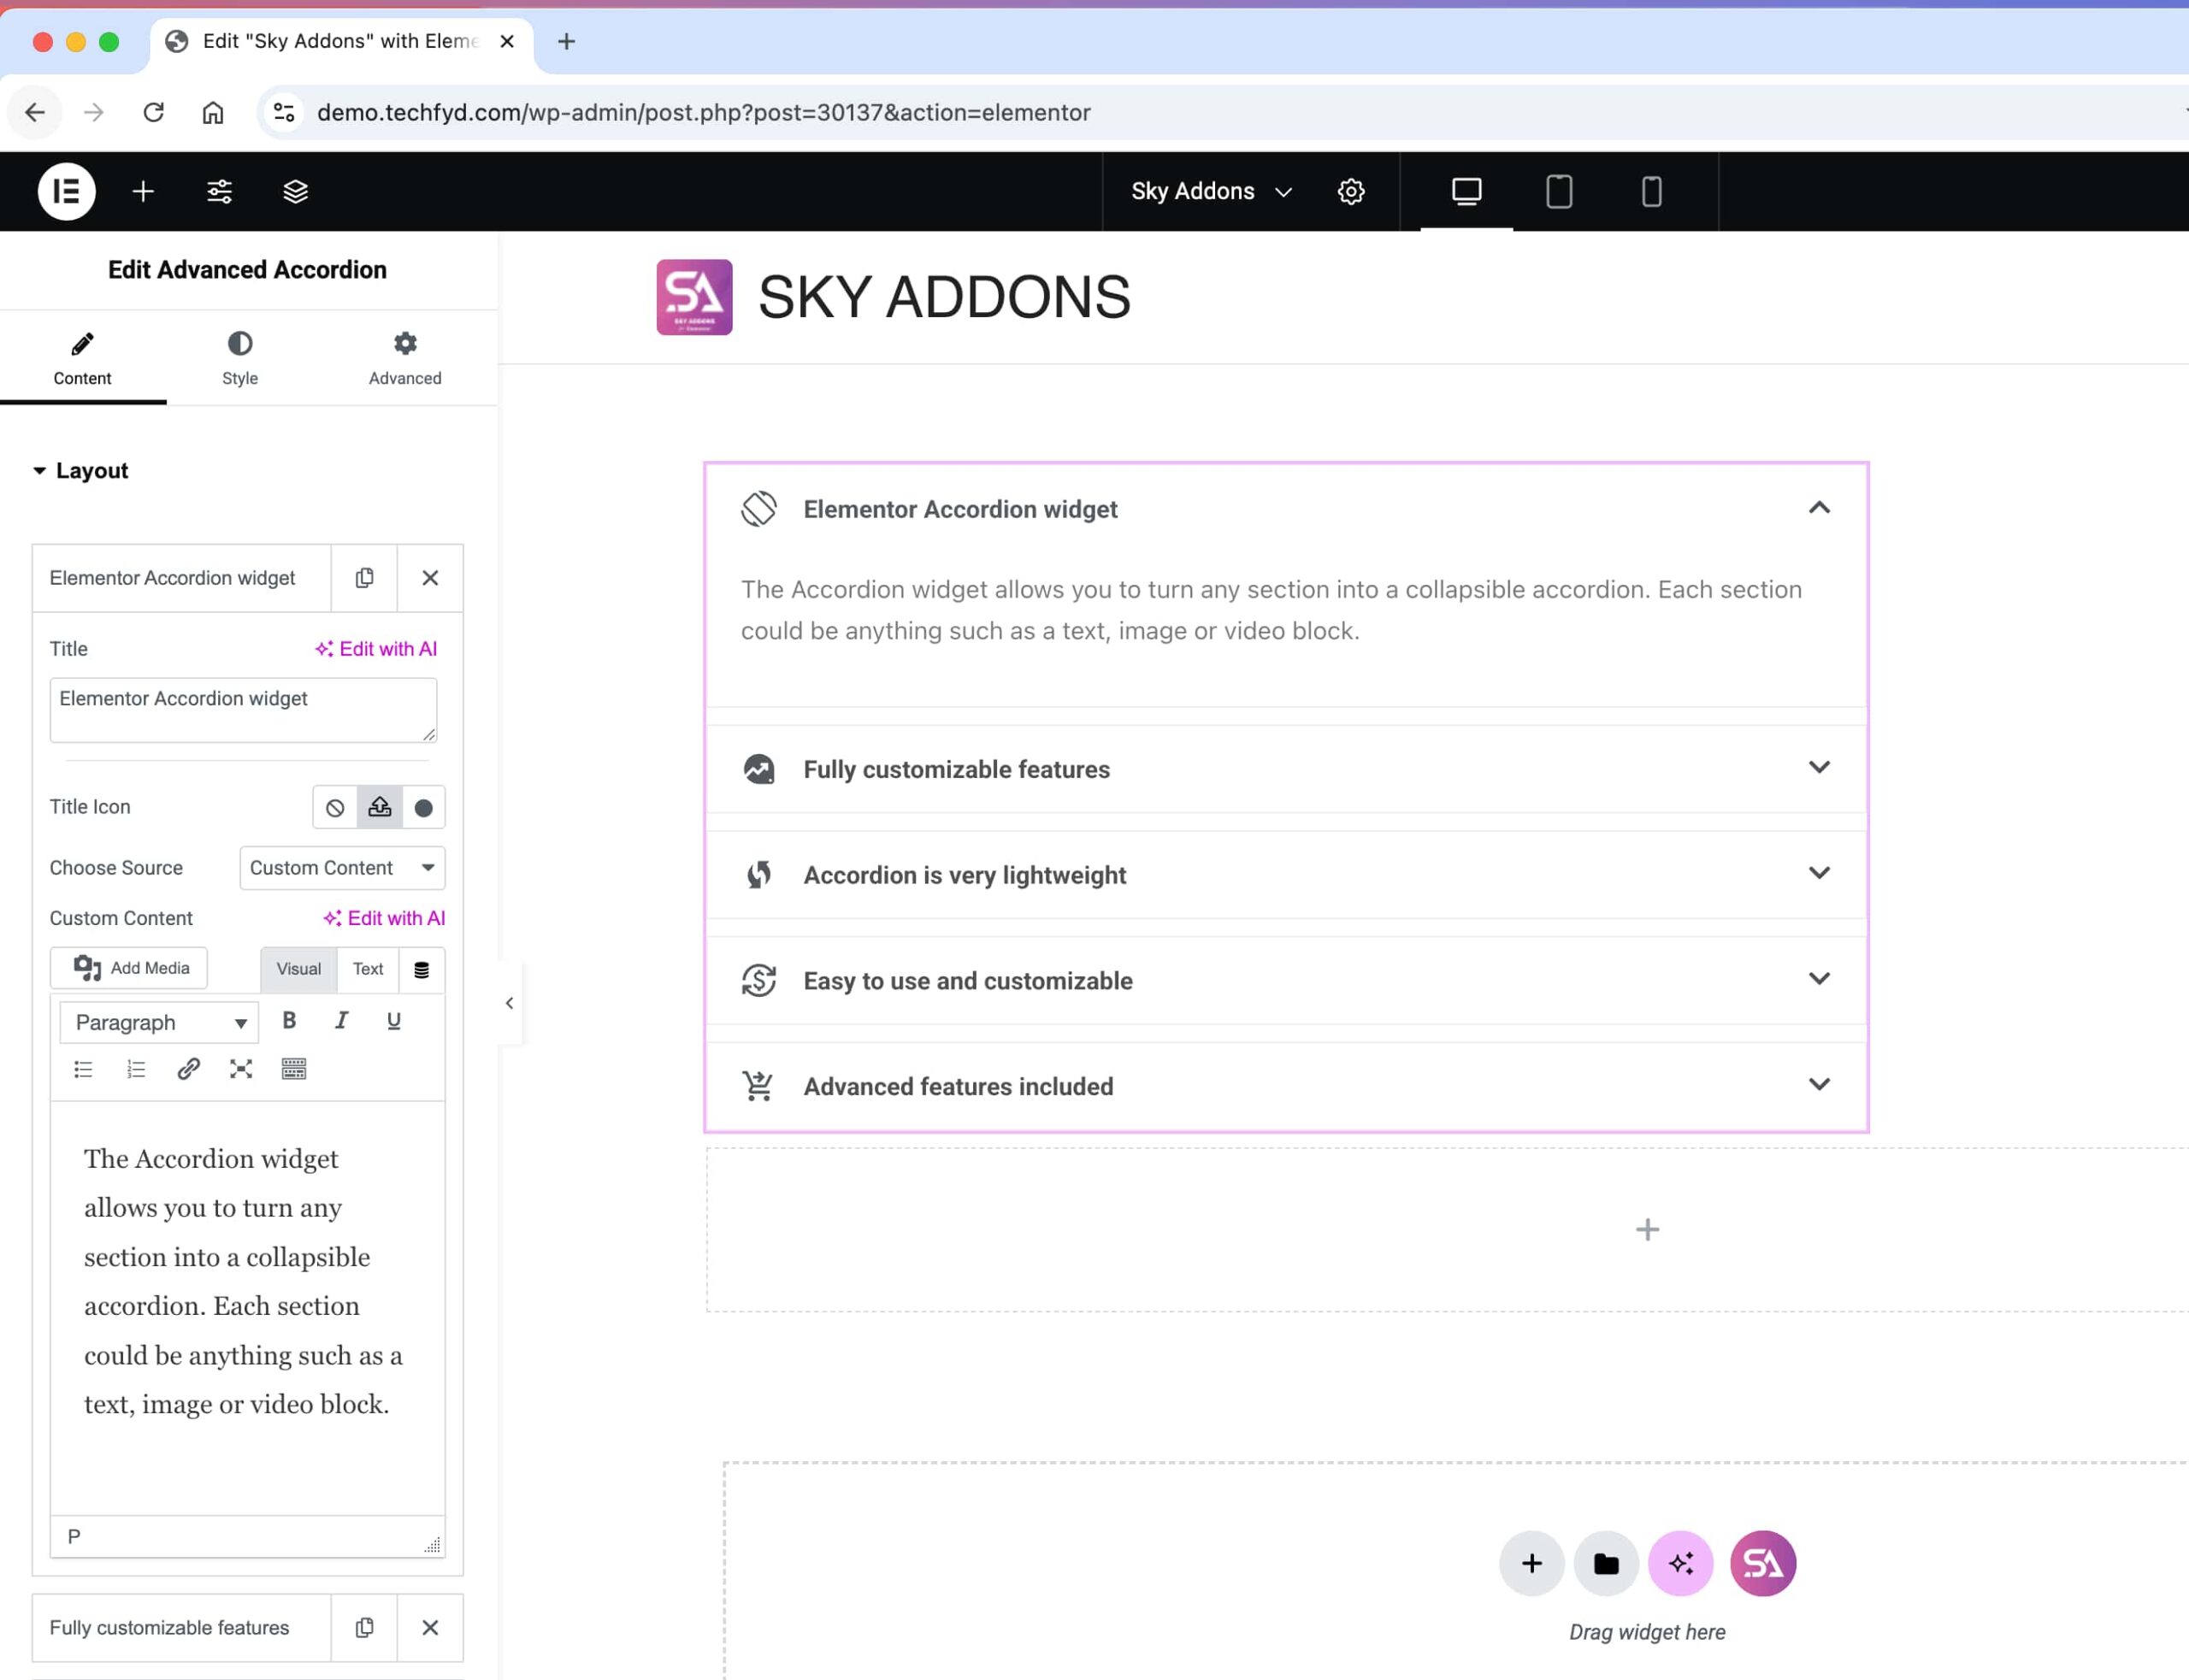Expand Accordion is very lightweight in preview
Image resolution: width=2189 pixels, height=1680 pixels.
click(x=1286, y=875)
